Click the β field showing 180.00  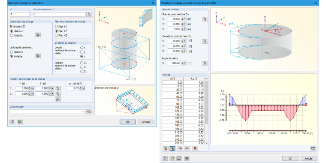click(174, 63)
